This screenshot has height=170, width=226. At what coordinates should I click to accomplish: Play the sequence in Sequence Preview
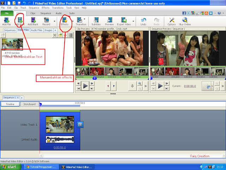point(160,86)
